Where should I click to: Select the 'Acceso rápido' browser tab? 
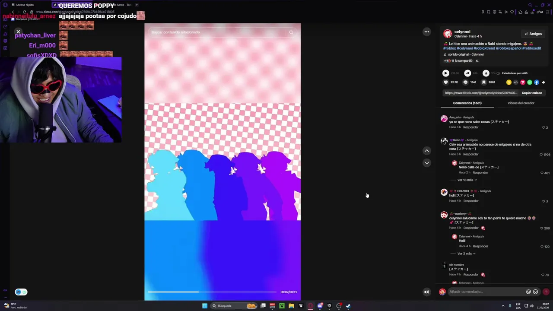22,5
